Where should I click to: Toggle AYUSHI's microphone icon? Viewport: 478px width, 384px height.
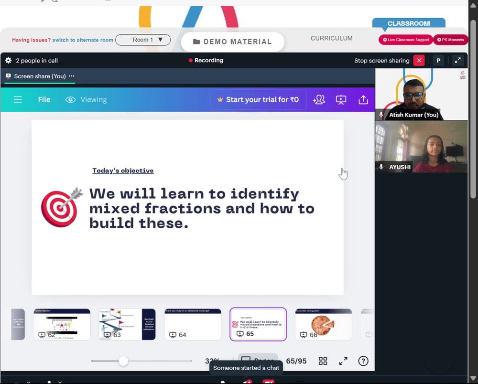(x=381, y=167)
